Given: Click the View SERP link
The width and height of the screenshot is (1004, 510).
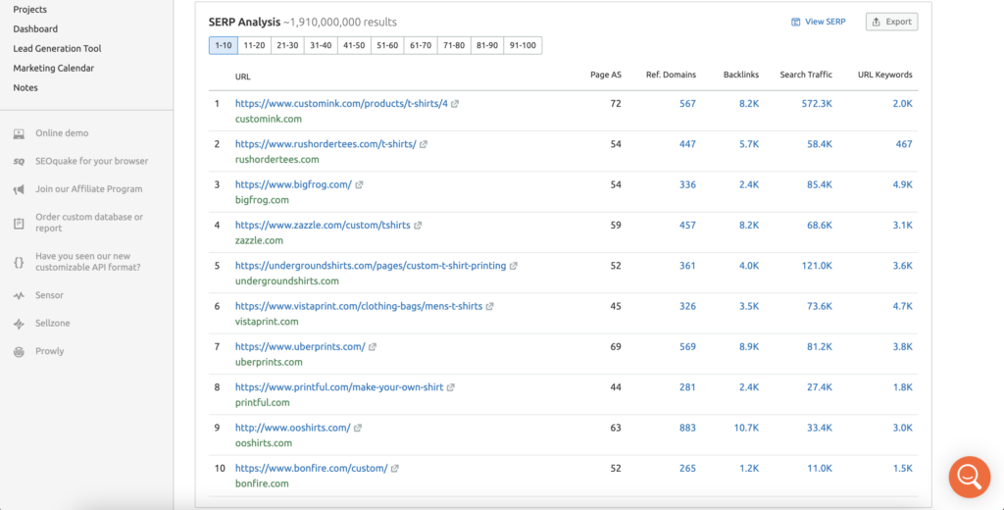Looking at the screenshot, I should pyautogui.click(x=826, y=22).
